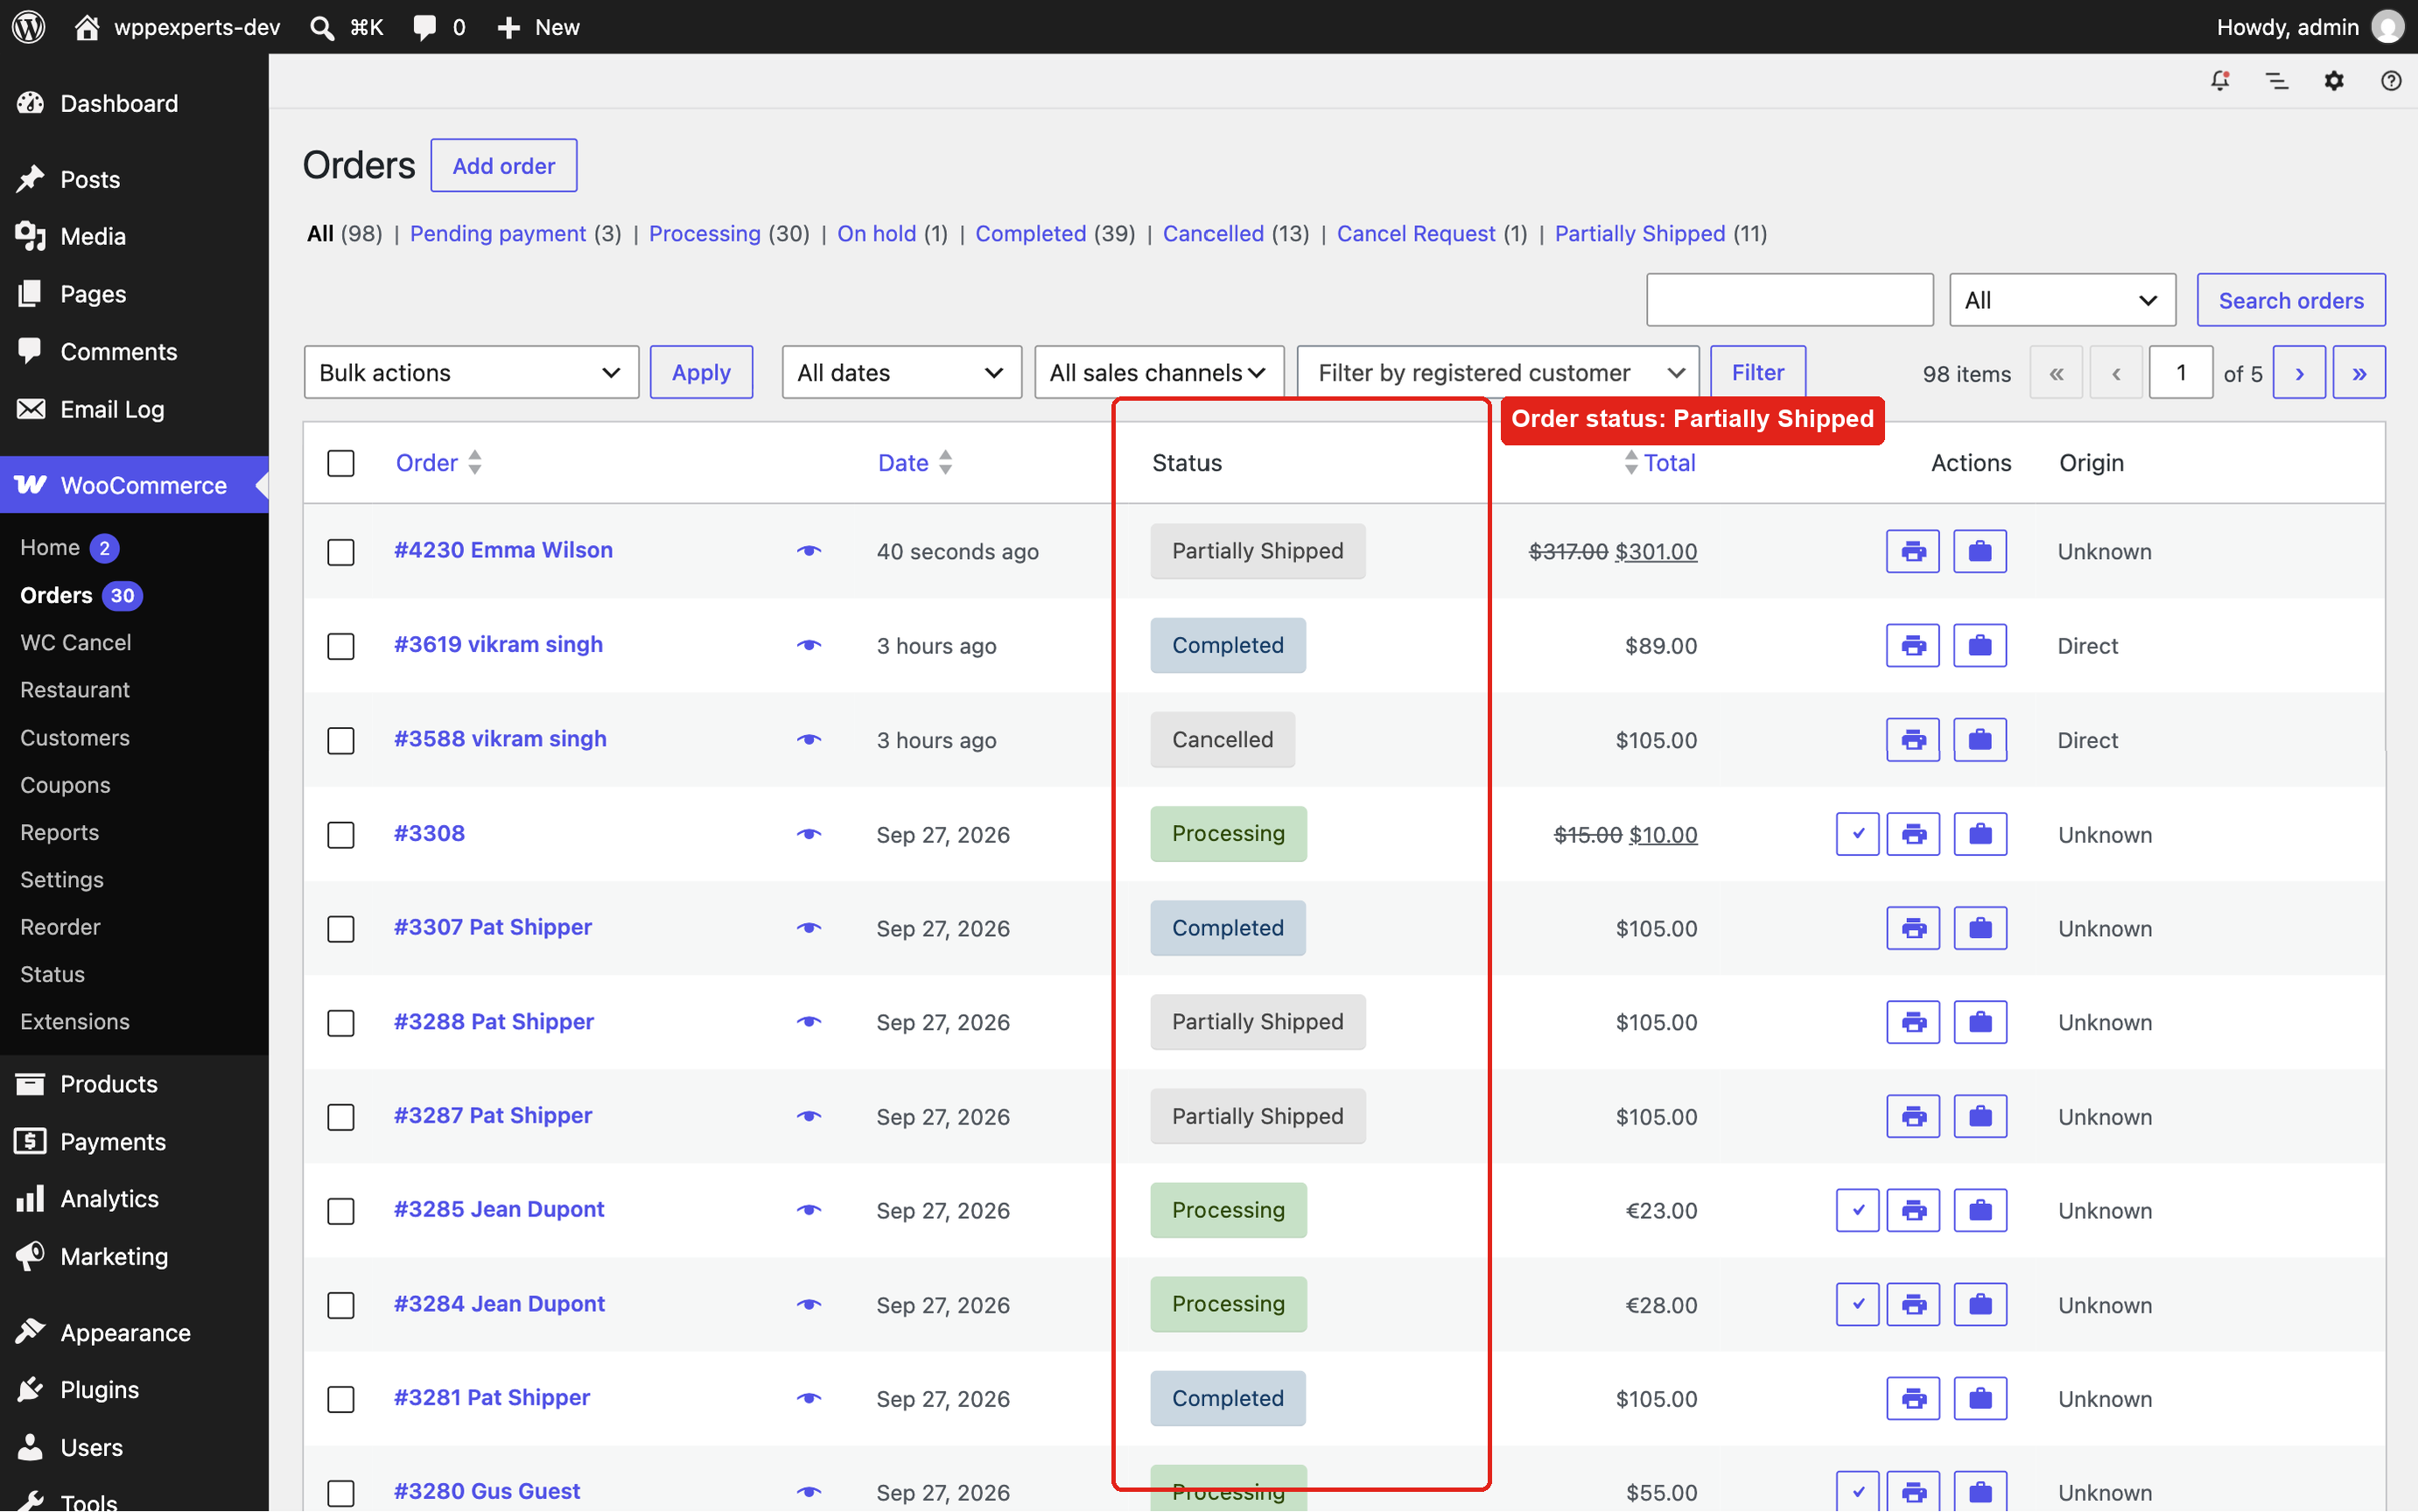
Task: Open the All sales channels dropdown
Action: [x=1159, y=372]
